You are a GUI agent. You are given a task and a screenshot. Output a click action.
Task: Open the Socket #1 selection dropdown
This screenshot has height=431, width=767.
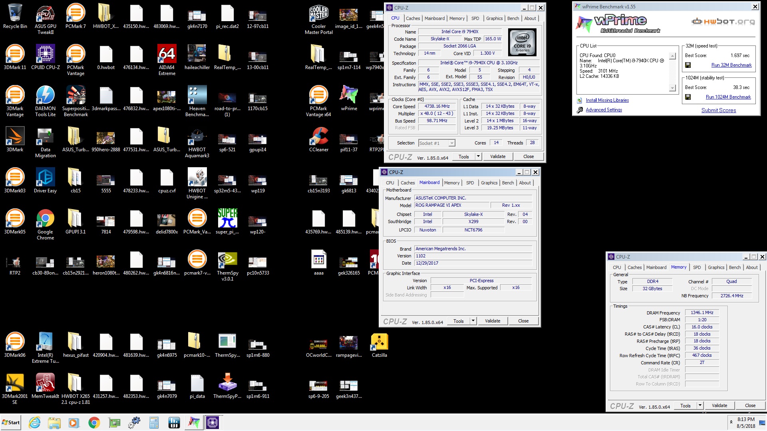(x=437, y=143)
